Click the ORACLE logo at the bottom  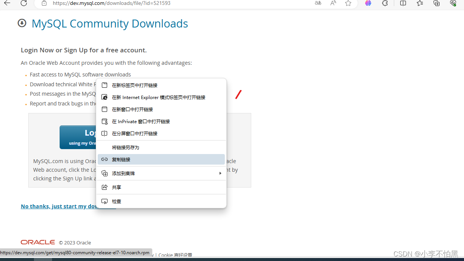pos(38,242)
